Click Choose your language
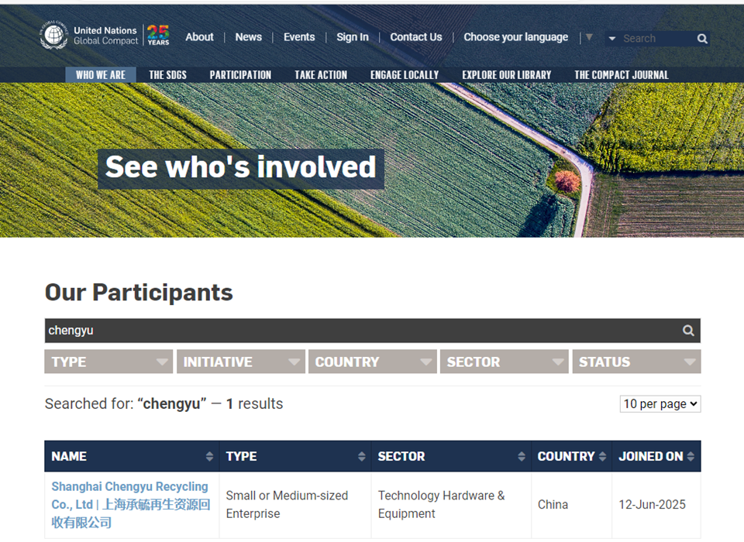The width and height of the screenshot is (744, 542). click(516, 37)
